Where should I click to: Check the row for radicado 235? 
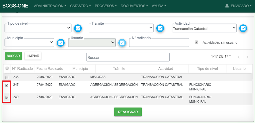(x=7, y=77)
